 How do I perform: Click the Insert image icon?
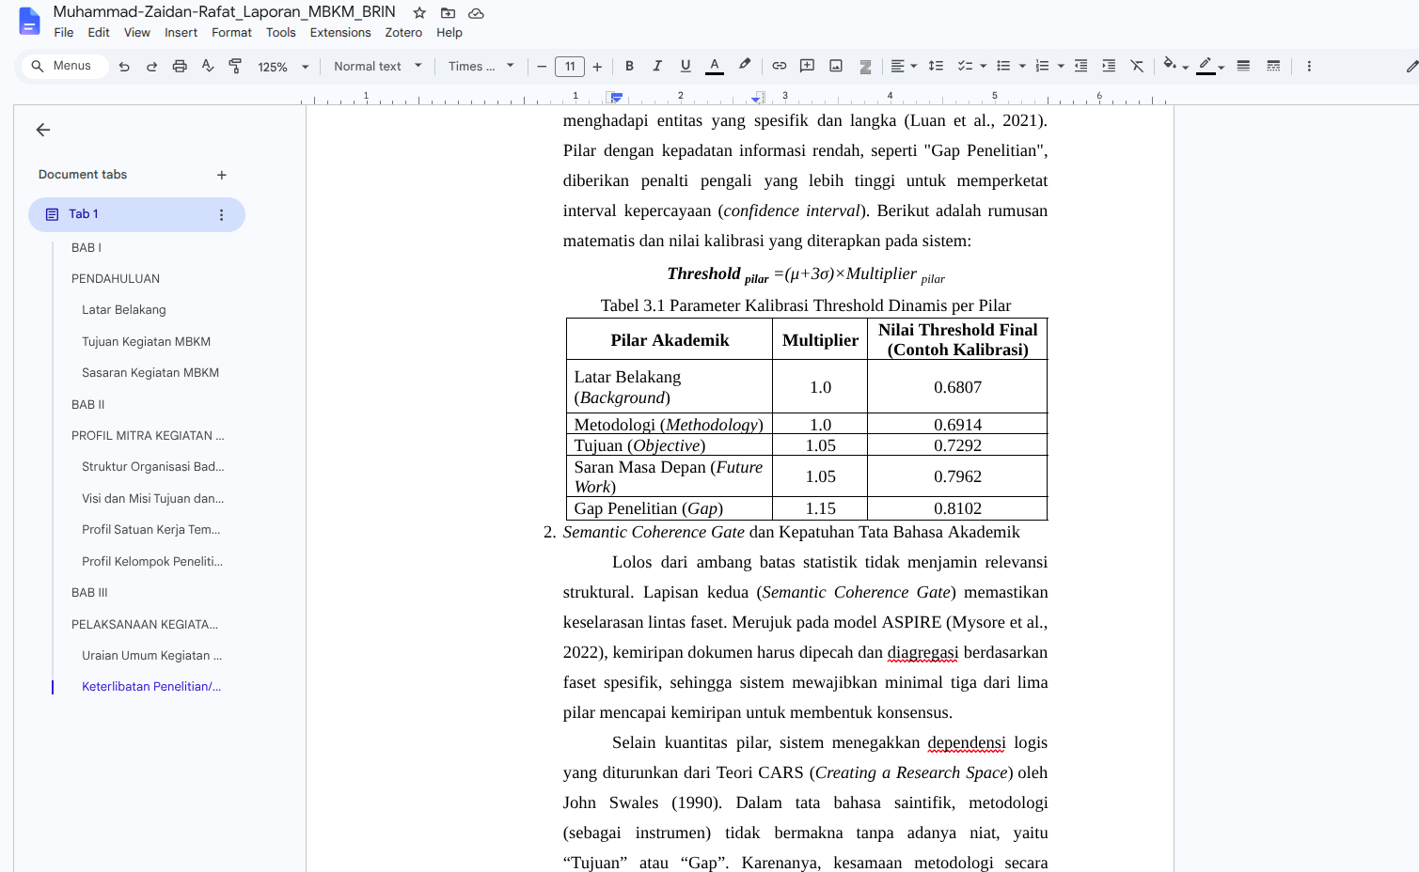click(x=836, y=66)
